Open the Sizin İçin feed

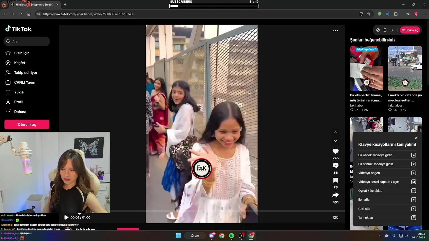point(22,53)
